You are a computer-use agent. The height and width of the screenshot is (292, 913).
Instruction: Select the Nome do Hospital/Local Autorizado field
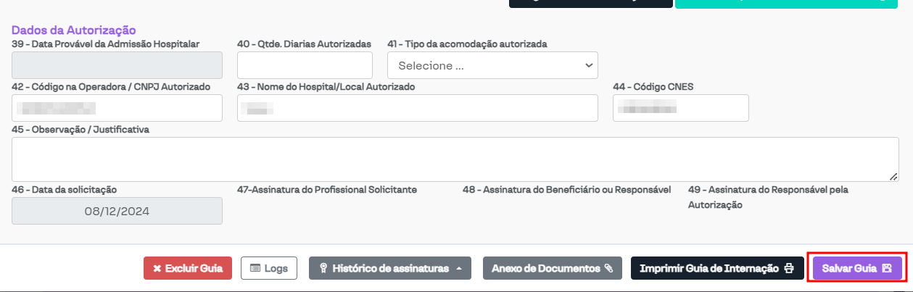pyautogui.click(x=417, y=108)
